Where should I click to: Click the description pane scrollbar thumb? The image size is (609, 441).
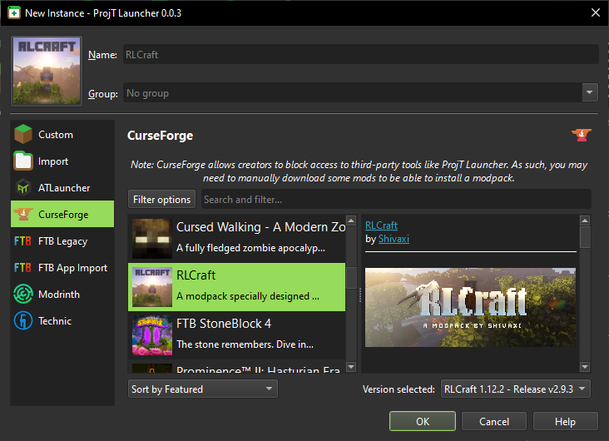[585, 237]
